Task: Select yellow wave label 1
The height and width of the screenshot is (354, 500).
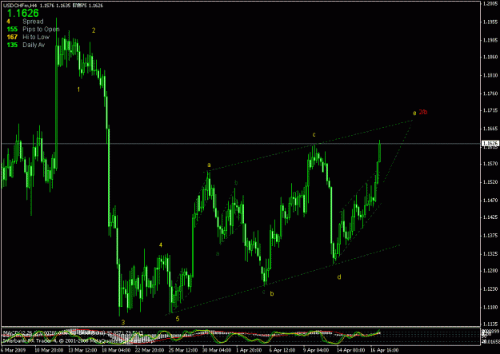Action: coord(78,89)
